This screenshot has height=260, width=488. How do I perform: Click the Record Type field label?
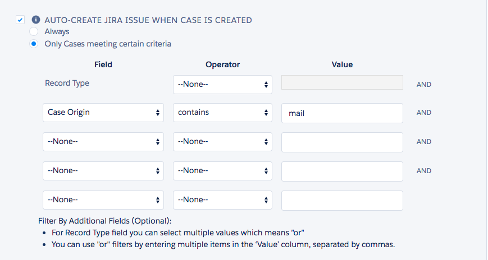tap(67, 83)
